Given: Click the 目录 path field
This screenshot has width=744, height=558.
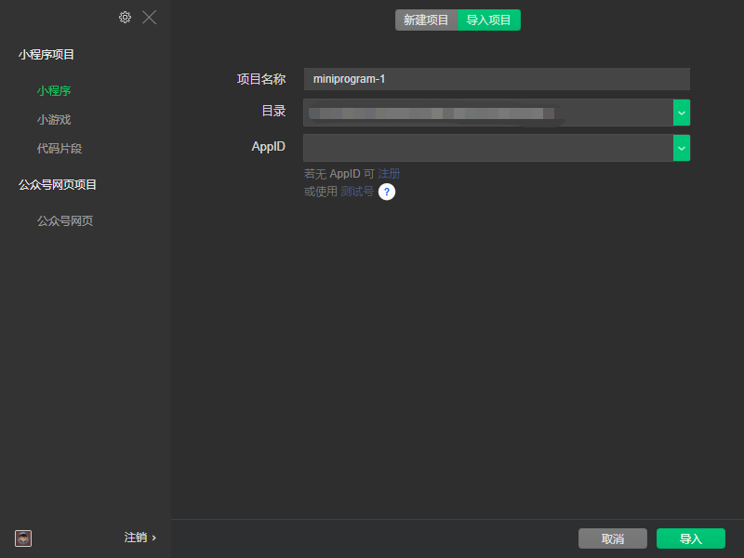Looking at the screenshot, I should pos(488,113).
